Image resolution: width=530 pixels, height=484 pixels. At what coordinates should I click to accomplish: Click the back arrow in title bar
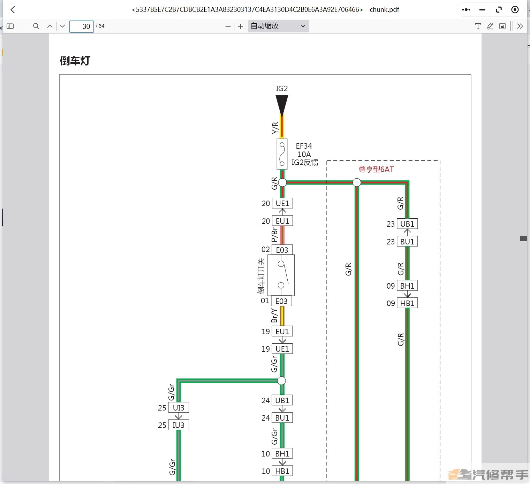tap(13, 10)
